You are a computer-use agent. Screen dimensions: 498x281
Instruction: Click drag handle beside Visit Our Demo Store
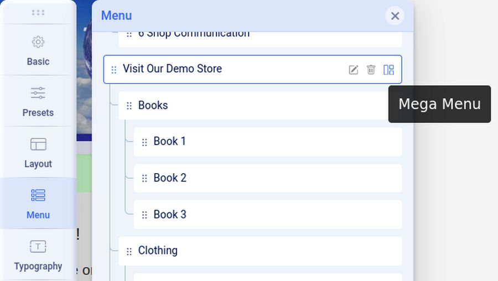pos(113,70)
